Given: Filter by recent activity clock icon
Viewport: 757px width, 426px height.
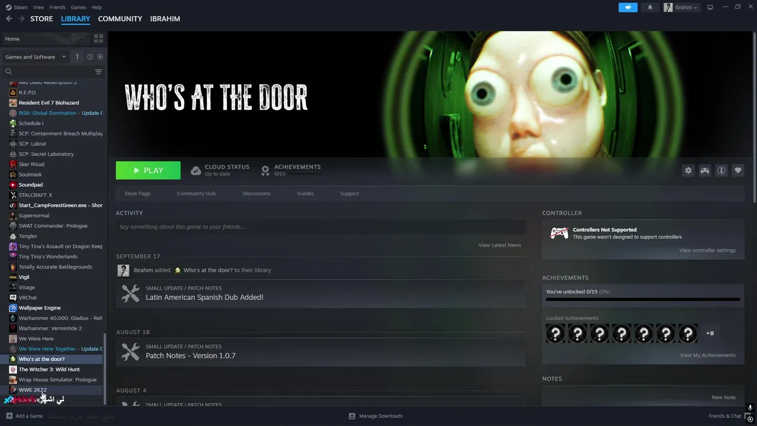Looking at the screenshot, I should 90,57.
